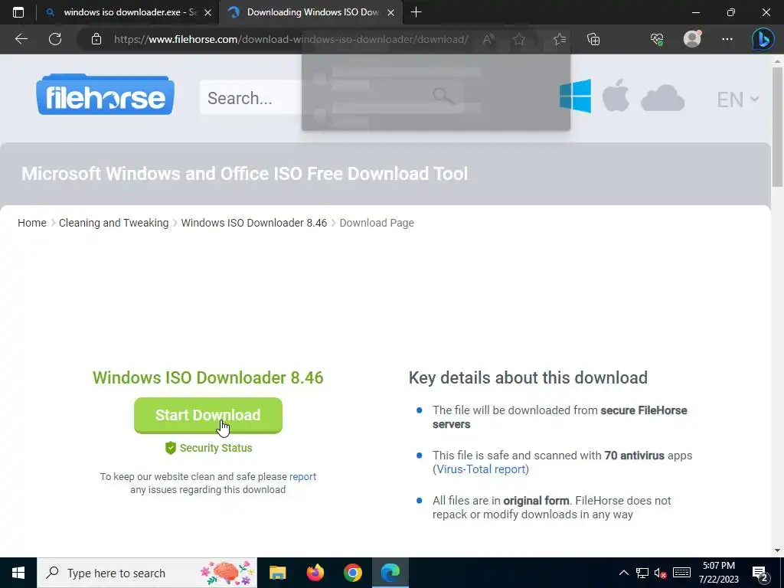Click the Key details about this download heading

[528, 377]
